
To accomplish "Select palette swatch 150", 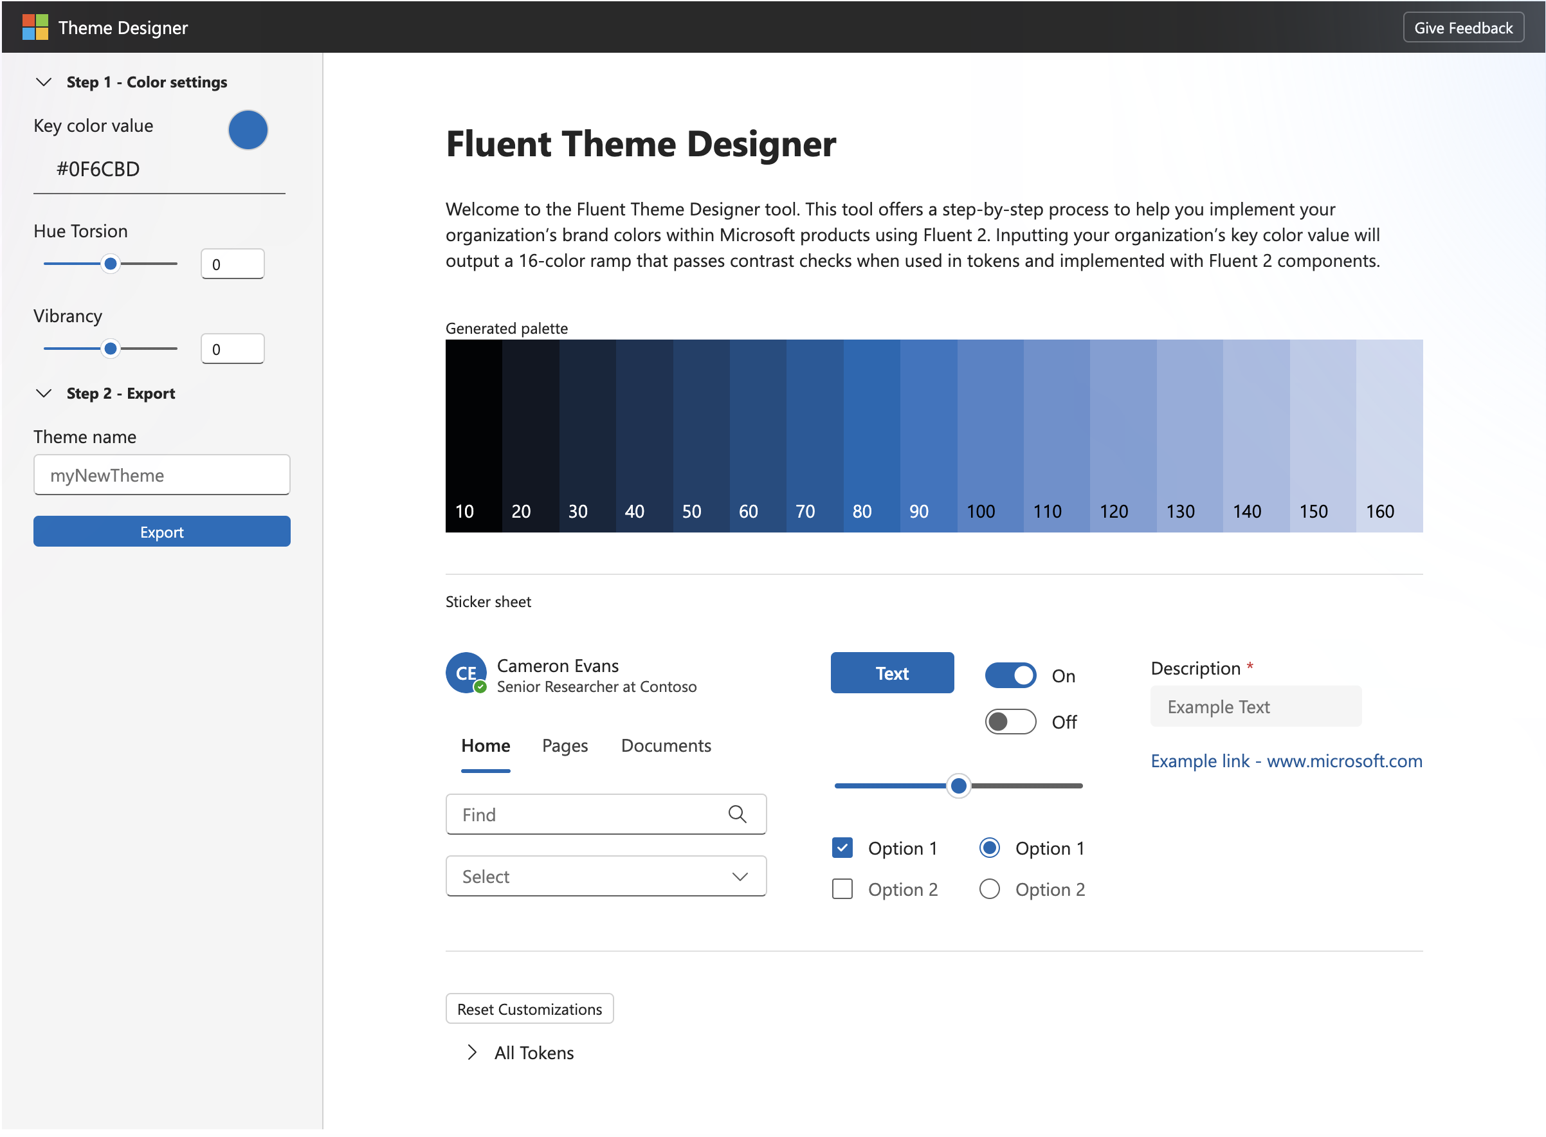I will 1323,435.
